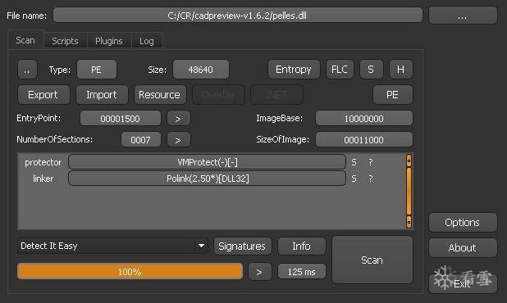The image size is (507, 303).
Task: Open file browser with the '...' button
Action: tap(463, 16)
